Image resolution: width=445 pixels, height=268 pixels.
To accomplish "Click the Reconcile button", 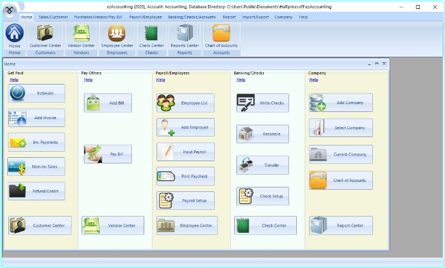I will click(x=262, y=134).
